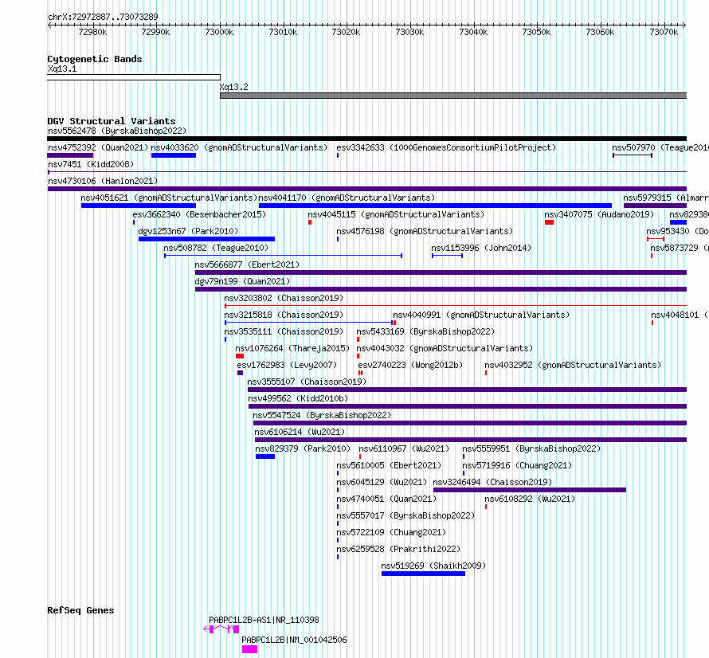Select nsv507970 (Teague2010) variant label
Viewport: 709px width, 658px height.
click(x=660, y=148)
